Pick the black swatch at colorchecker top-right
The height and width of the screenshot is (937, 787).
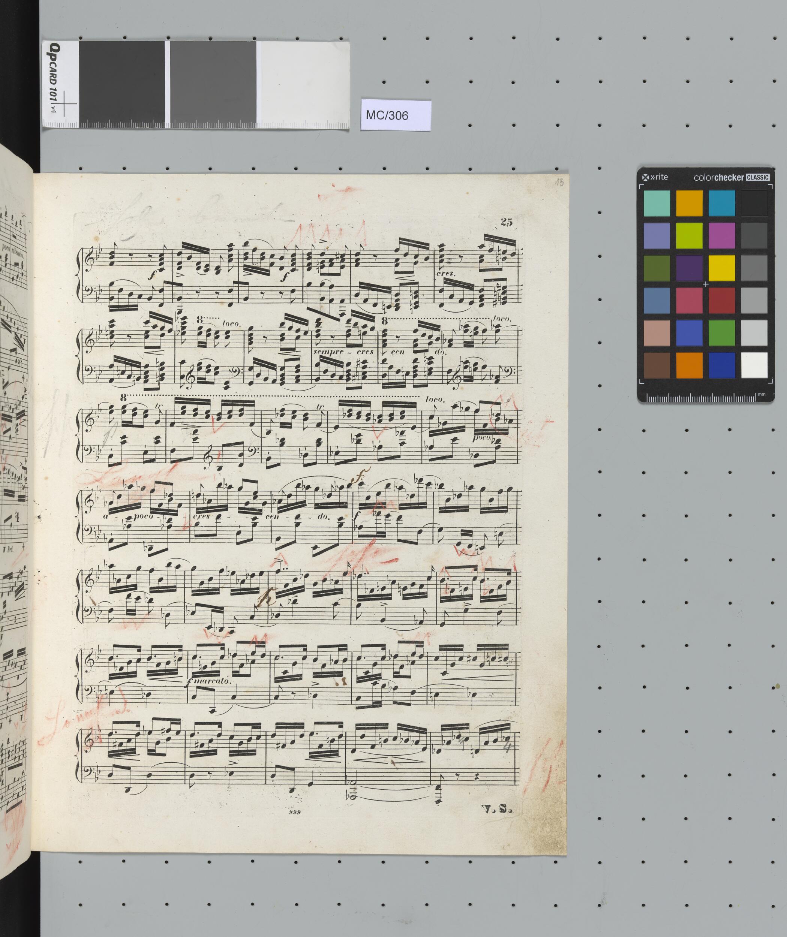(x=754, y=204)
